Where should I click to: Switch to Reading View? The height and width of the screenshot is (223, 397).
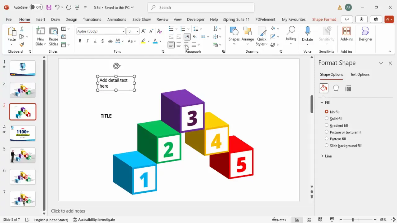click(x=320, y=220)
